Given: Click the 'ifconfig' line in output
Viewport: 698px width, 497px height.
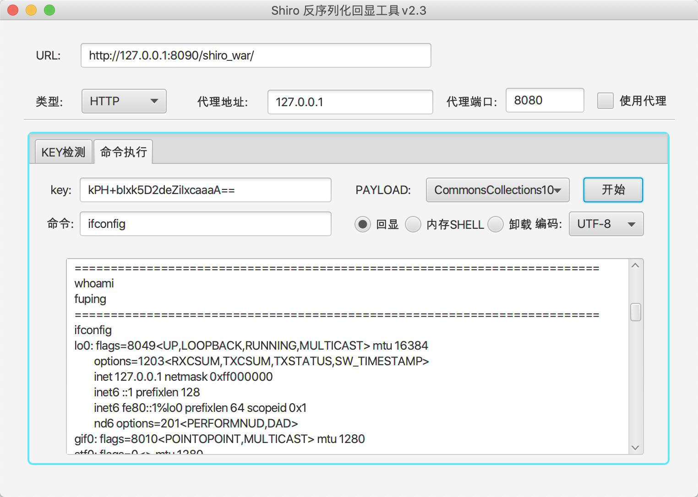Looking at the screenshot, I should 93,330.
